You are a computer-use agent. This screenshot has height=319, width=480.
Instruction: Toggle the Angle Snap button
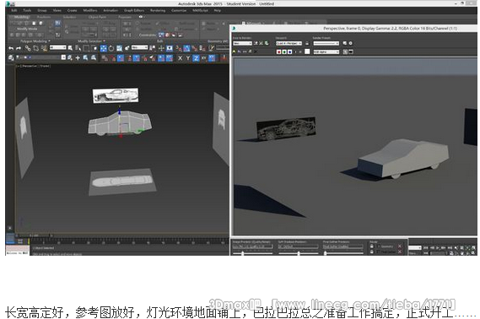pos(186,48)
